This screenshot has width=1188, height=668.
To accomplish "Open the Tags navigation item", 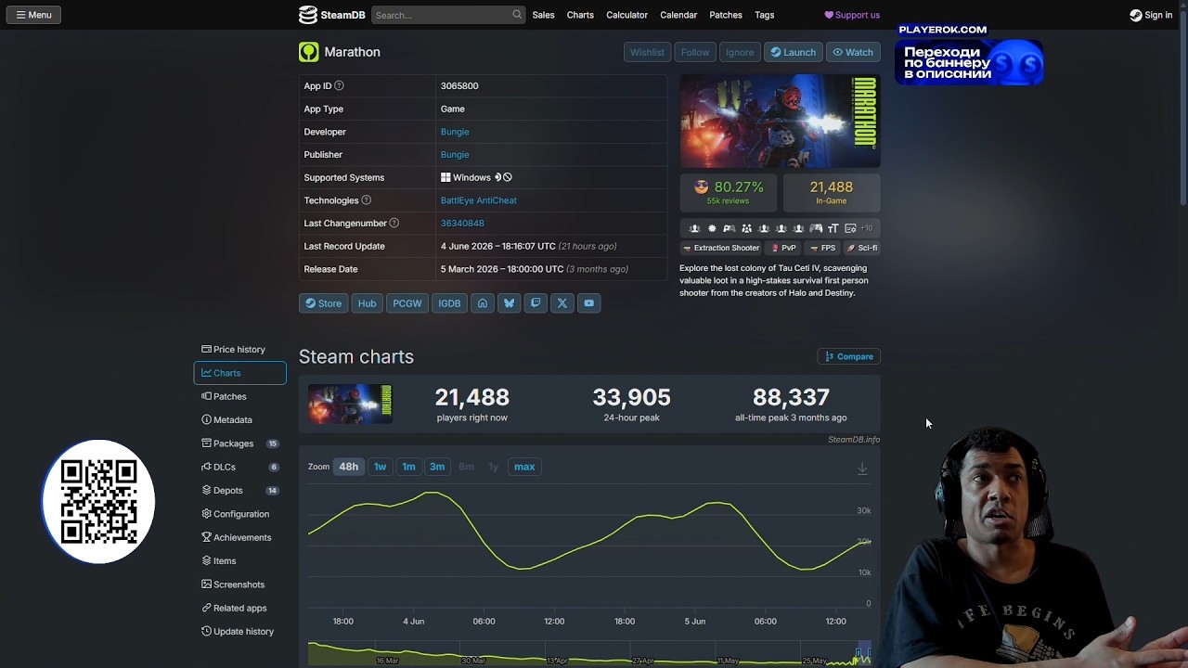I will pos(765,15).
